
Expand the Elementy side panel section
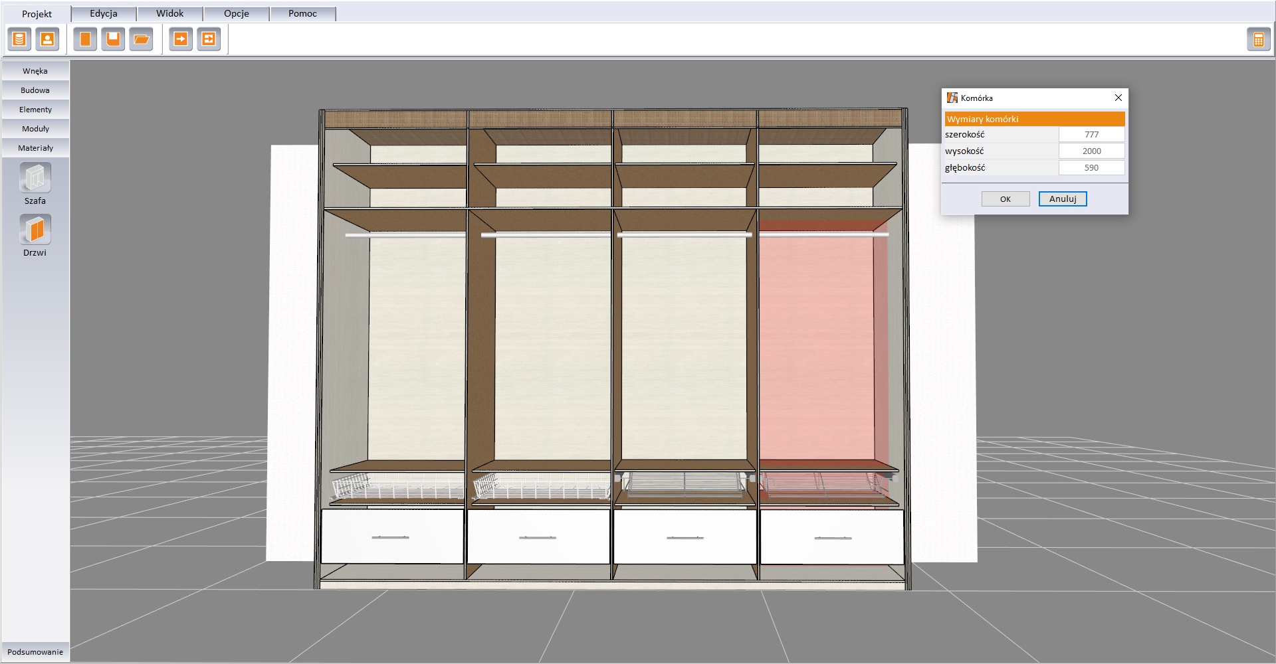coord(35,110)
